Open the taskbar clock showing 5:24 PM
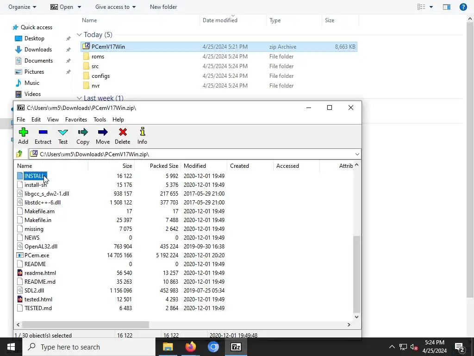 click(x=434, y=347)
